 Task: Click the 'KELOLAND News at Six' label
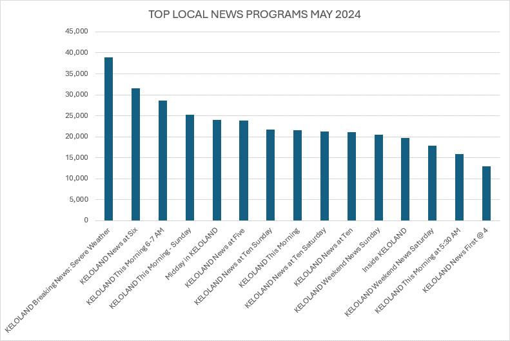[108, 255]
